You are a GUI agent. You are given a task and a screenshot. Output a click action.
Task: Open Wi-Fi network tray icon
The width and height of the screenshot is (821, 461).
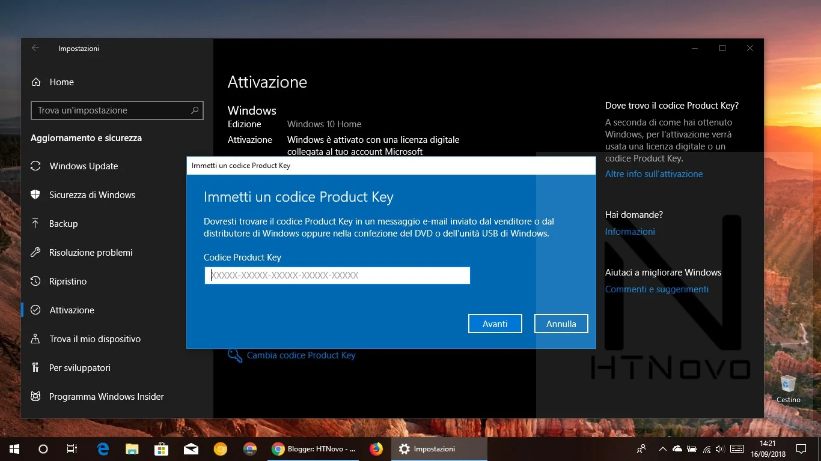(707, 449)
